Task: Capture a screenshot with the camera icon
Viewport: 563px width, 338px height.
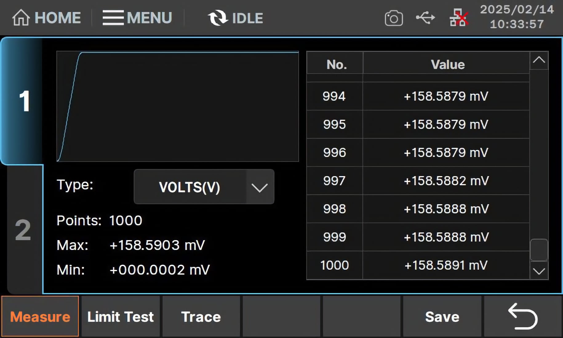Action: tap(393, 18)
